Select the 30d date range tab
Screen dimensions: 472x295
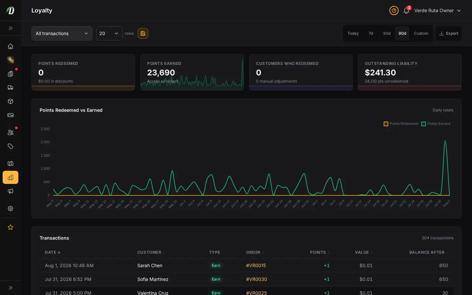click(386, 33)
